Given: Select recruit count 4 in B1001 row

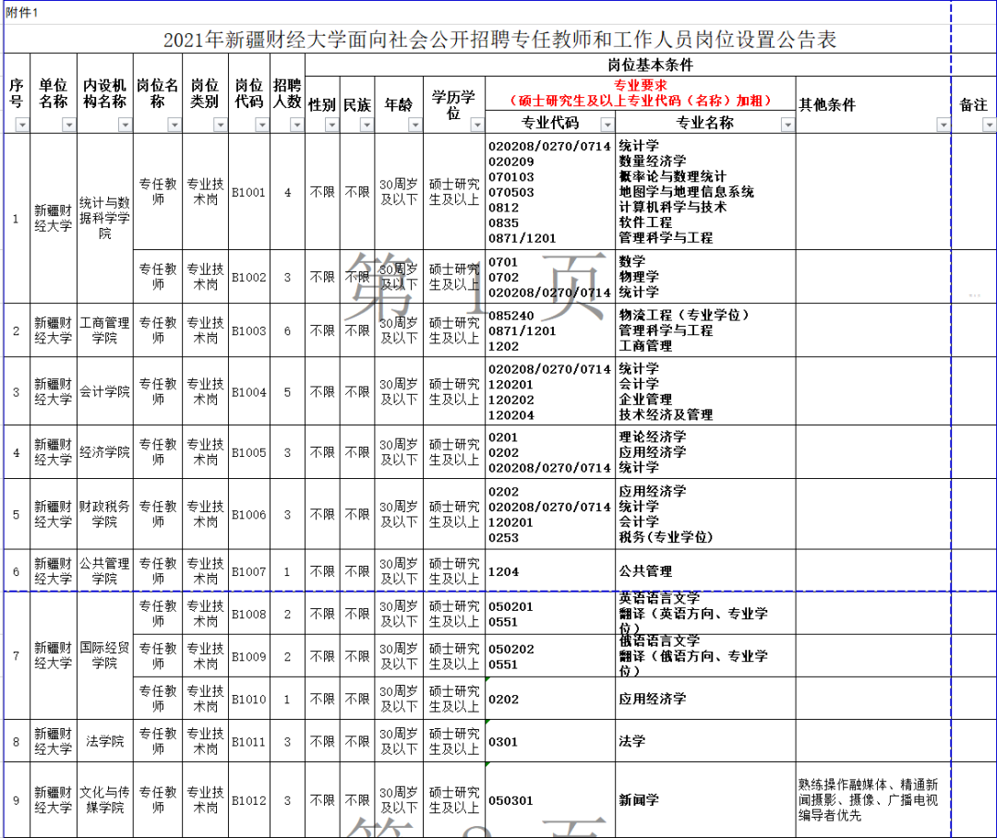Looking at the screenshot, I should (287, 192).
